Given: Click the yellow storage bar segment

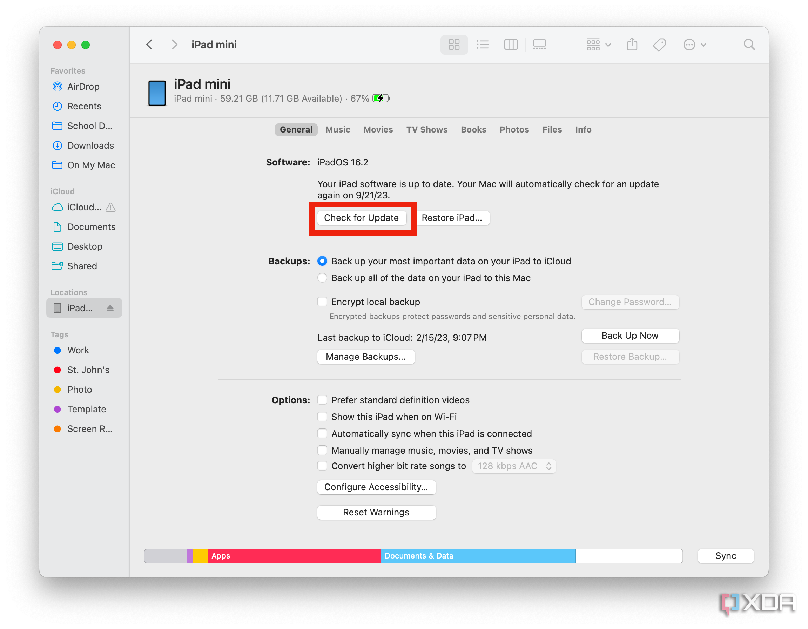Looking at the screenshot, I should pos(200,556).
